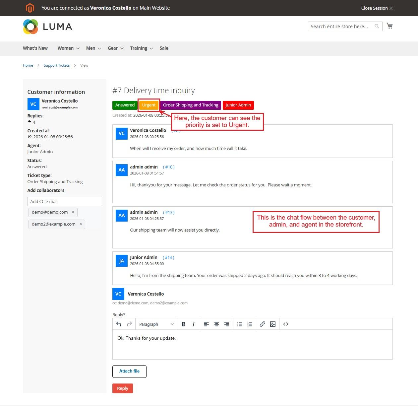Image resolution: width=418 pixels, height=406 pixels.
Task: Click the undo arrow in reply editor
Action: point(119,324)
